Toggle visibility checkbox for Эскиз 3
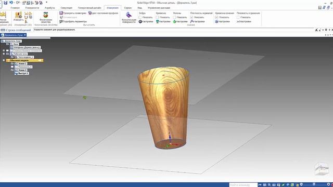Image resolution: width=333 pixels, height=187 pixels. (x=12, y=70)
